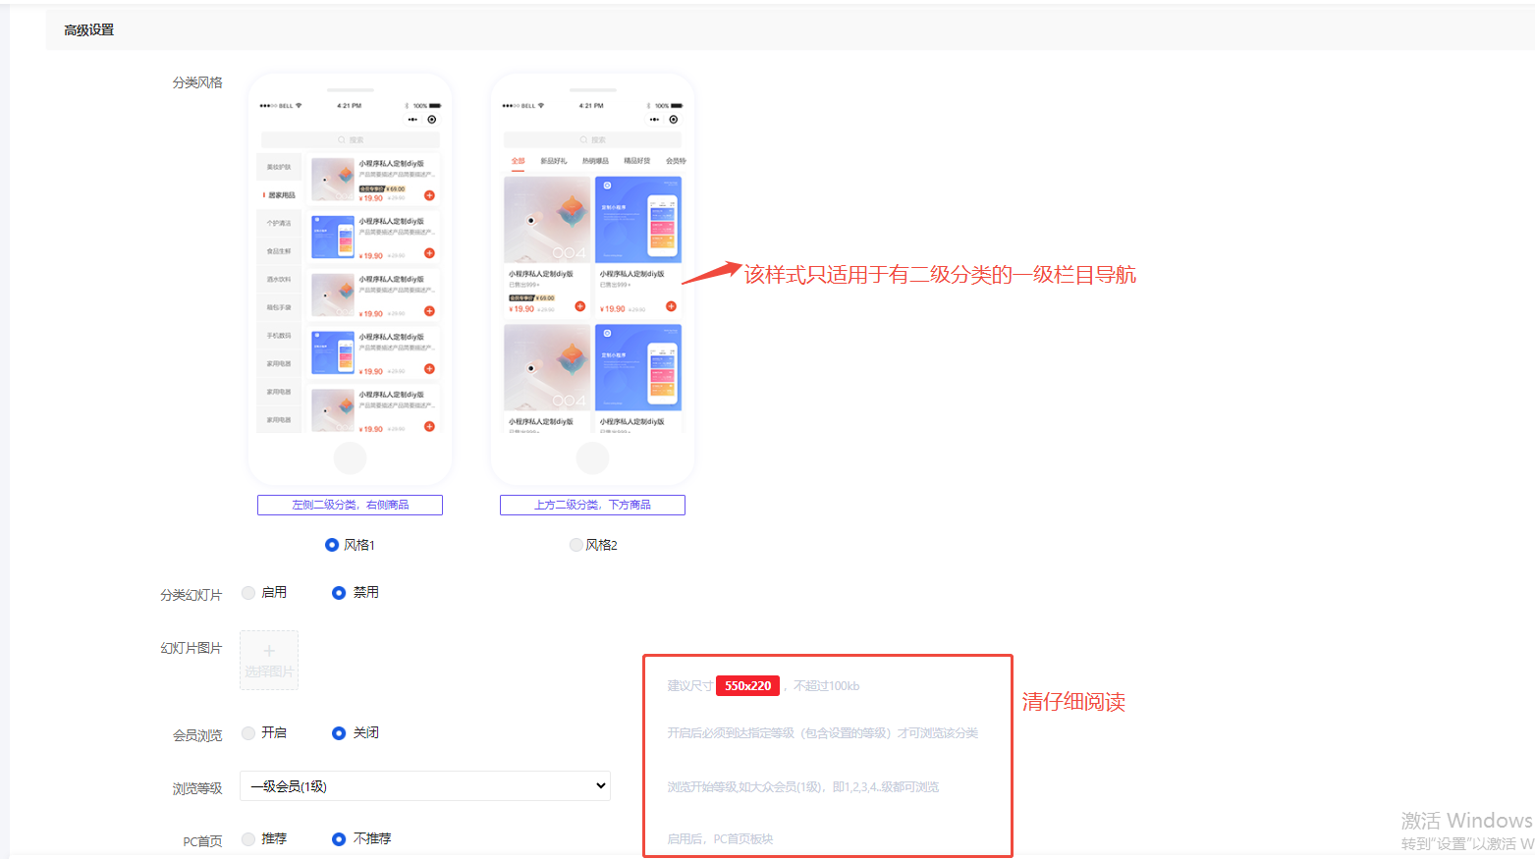The height and width of the screenshot is (859, 1535).
Task: Click the red 550x220 size badge
Action: pos(747,686)
